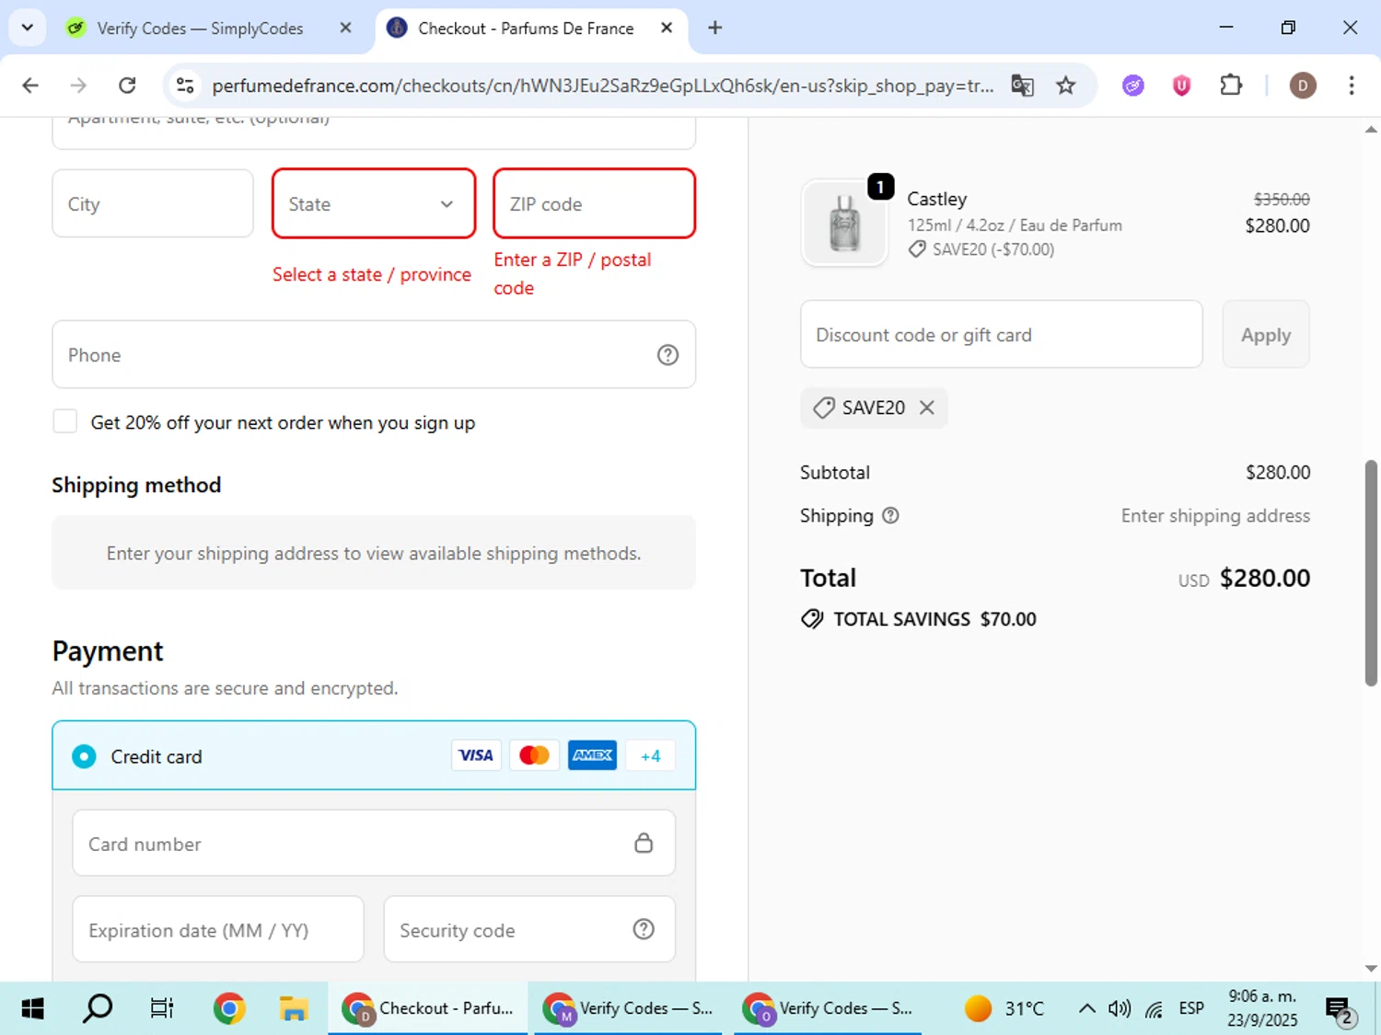Open the tab search dropdown arrow
The image size is (1381, 1035).
pyautogui.click(x=28, y=28)
